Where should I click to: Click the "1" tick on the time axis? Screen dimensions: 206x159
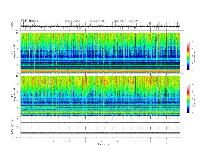tap(37, 142)
